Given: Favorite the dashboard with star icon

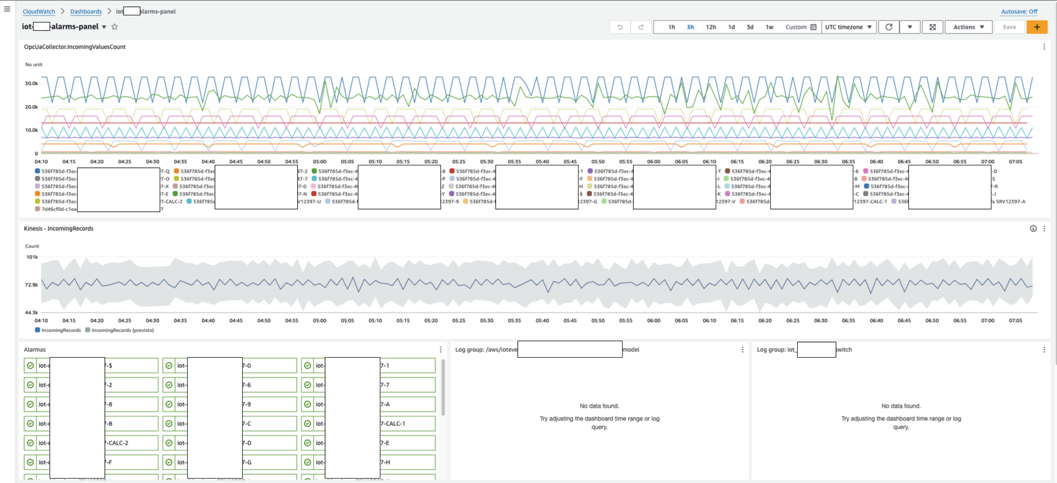Looking at the screenshot, I should pyautogui.click(x=115, y=27).
